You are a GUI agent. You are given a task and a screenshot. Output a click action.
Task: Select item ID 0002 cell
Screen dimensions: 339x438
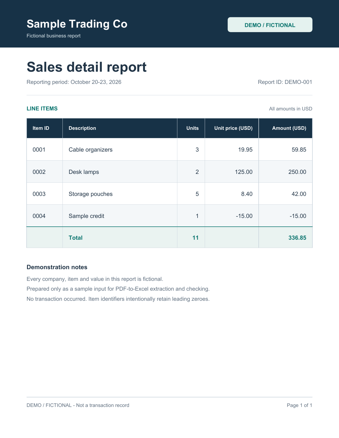coord(45,172)
